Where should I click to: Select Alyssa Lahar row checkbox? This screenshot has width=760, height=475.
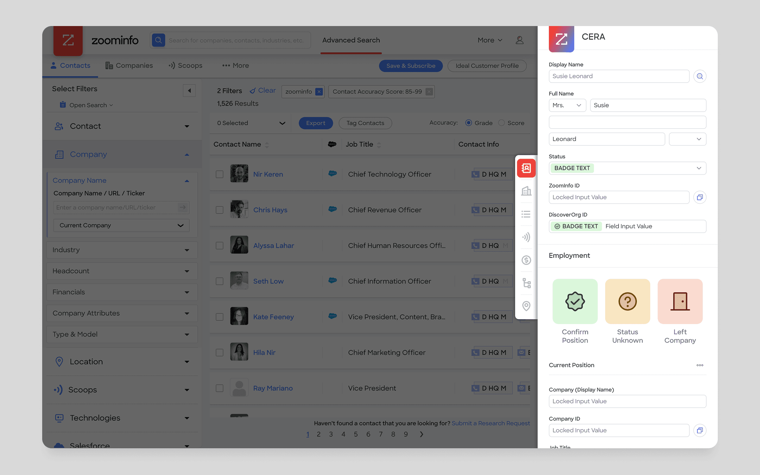pos(220,246)
